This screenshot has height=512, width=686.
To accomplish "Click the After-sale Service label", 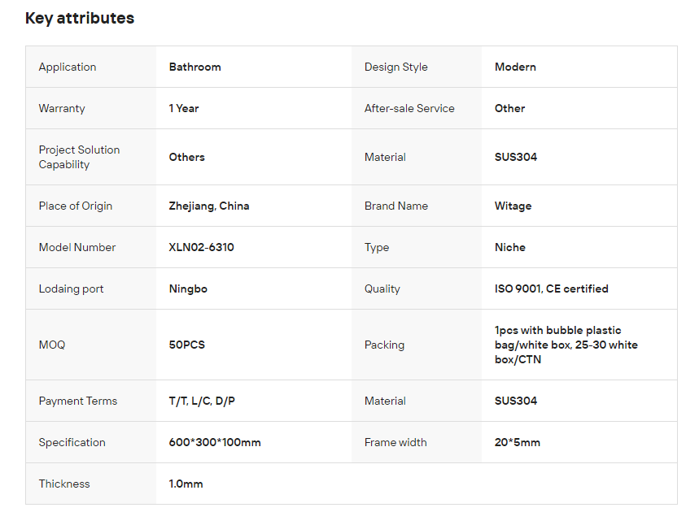I will [x=409, y=108].
